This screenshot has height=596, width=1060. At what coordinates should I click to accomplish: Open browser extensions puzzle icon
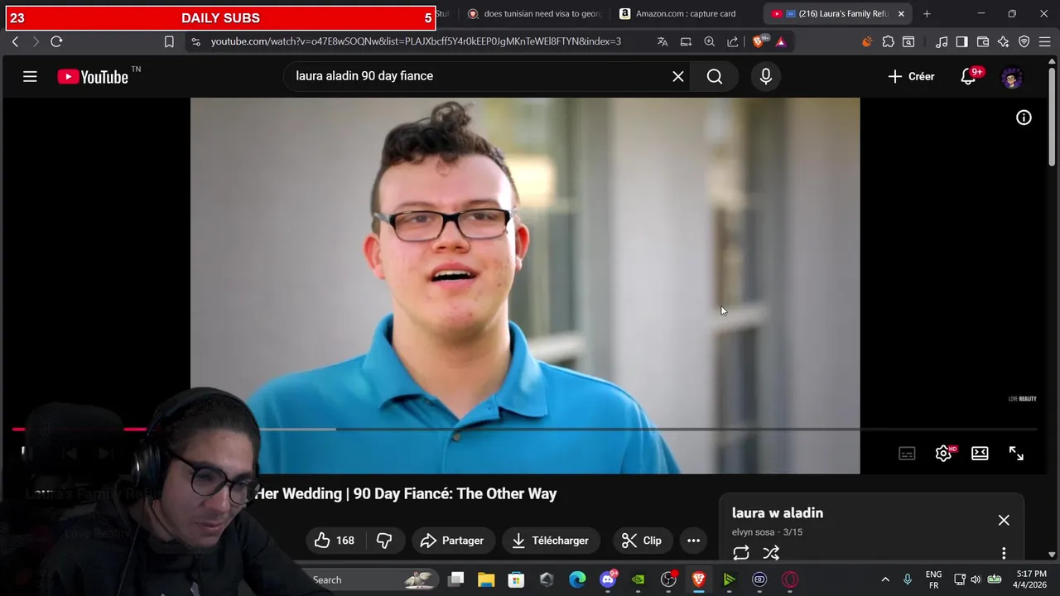point(889,41)
